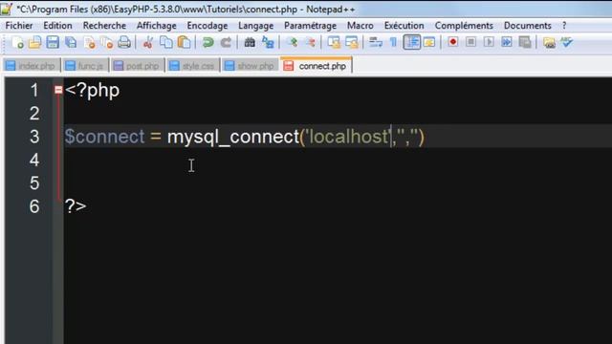Viewport: 612px width, 344px height.
Task: Click the mysql_connect function name
Action: pyautogui.click(x=233, y=137)
